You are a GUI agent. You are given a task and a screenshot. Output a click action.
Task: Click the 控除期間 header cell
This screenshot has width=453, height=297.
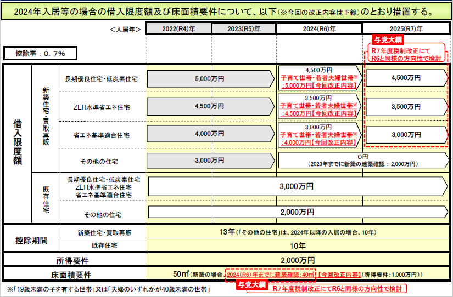[x=31, y=241]
